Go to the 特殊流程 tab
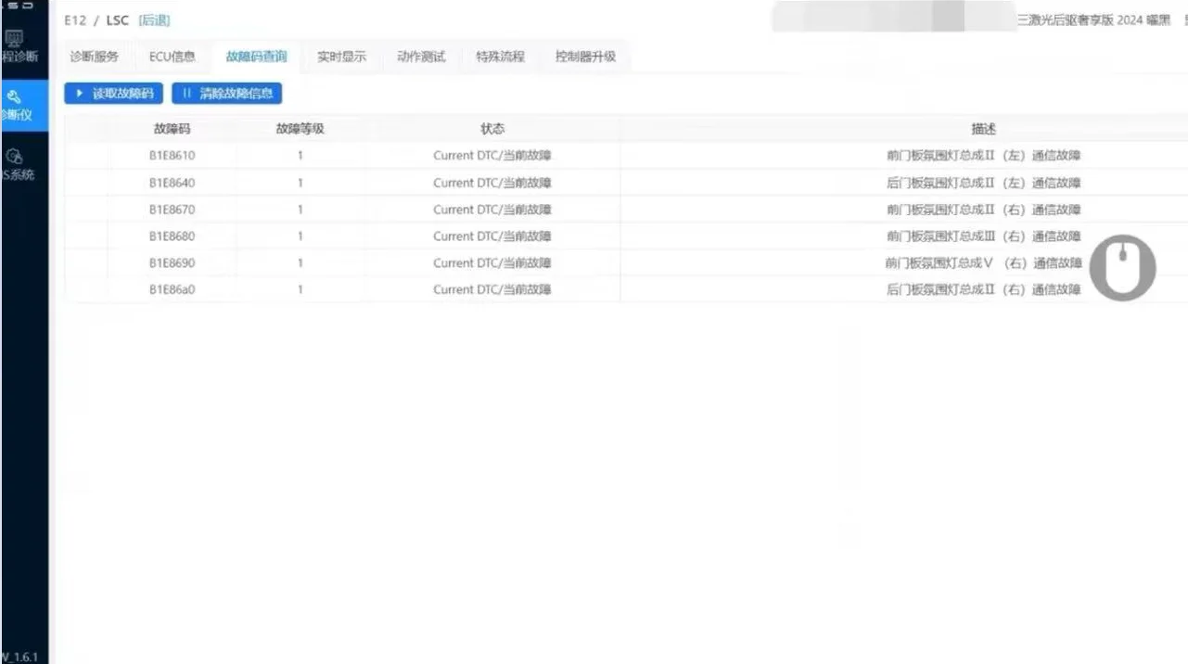 pos(501,57)
